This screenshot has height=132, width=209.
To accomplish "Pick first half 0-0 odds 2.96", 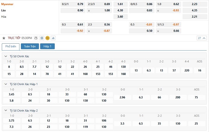I will (122, 97).
